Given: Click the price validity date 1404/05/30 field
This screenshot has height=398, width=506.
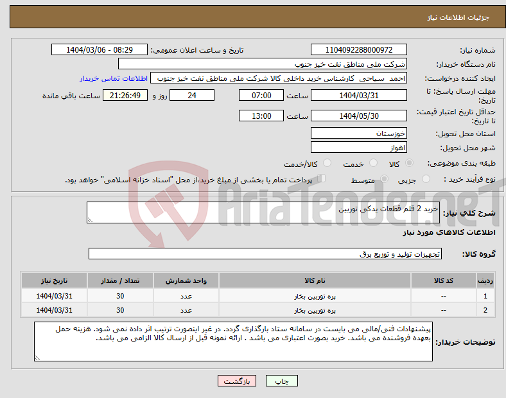Looking at the screenshot, I should pyautogui.click(x=358, y=116).
